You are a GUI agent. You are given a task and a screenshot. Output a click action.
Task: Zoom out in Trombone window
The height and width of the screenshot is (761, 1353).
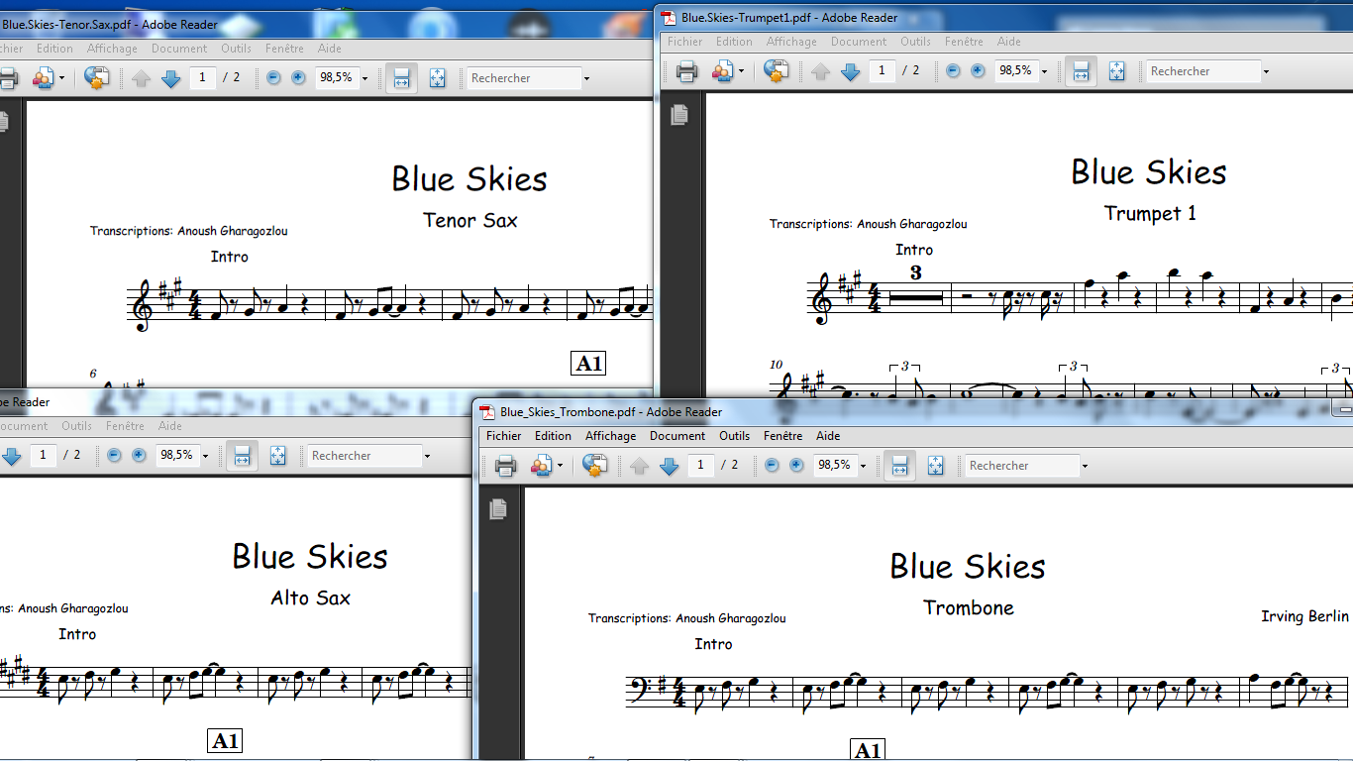click(772, 465)
